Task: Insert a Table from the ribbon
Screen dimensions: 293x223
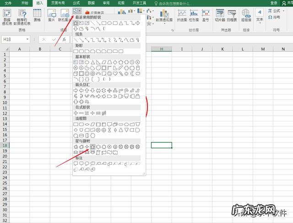Action: coord(37,15)
